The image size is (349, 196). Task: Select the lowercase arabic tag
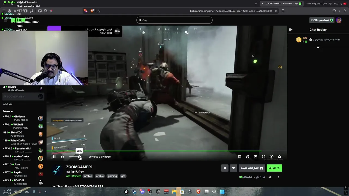[x=100, y=176]
